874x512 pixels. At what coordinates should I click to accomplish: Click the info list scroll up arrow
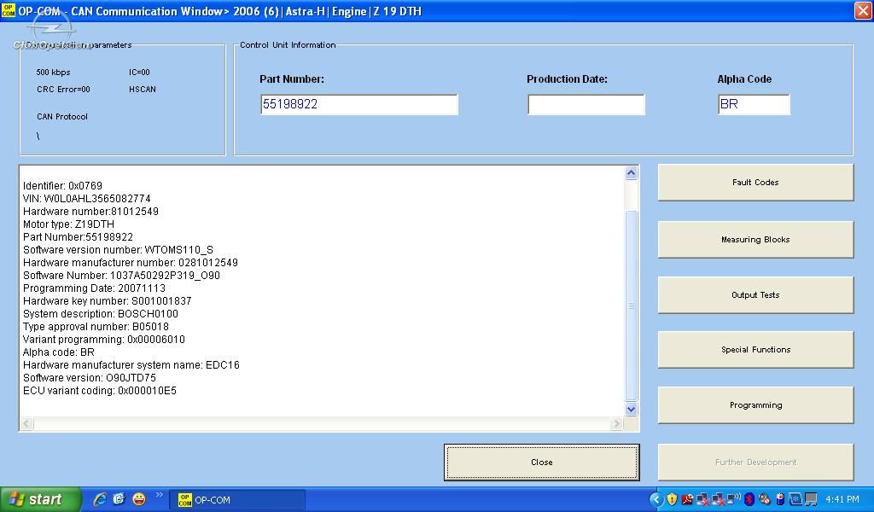click(631, 172)
